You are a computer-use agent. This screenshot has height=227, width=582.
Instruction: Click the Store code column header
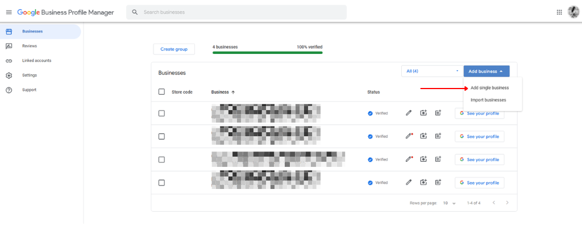coord(182,92)
